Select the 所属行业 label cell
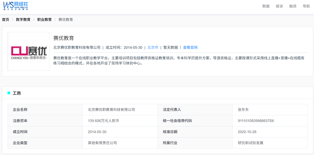 195,143
